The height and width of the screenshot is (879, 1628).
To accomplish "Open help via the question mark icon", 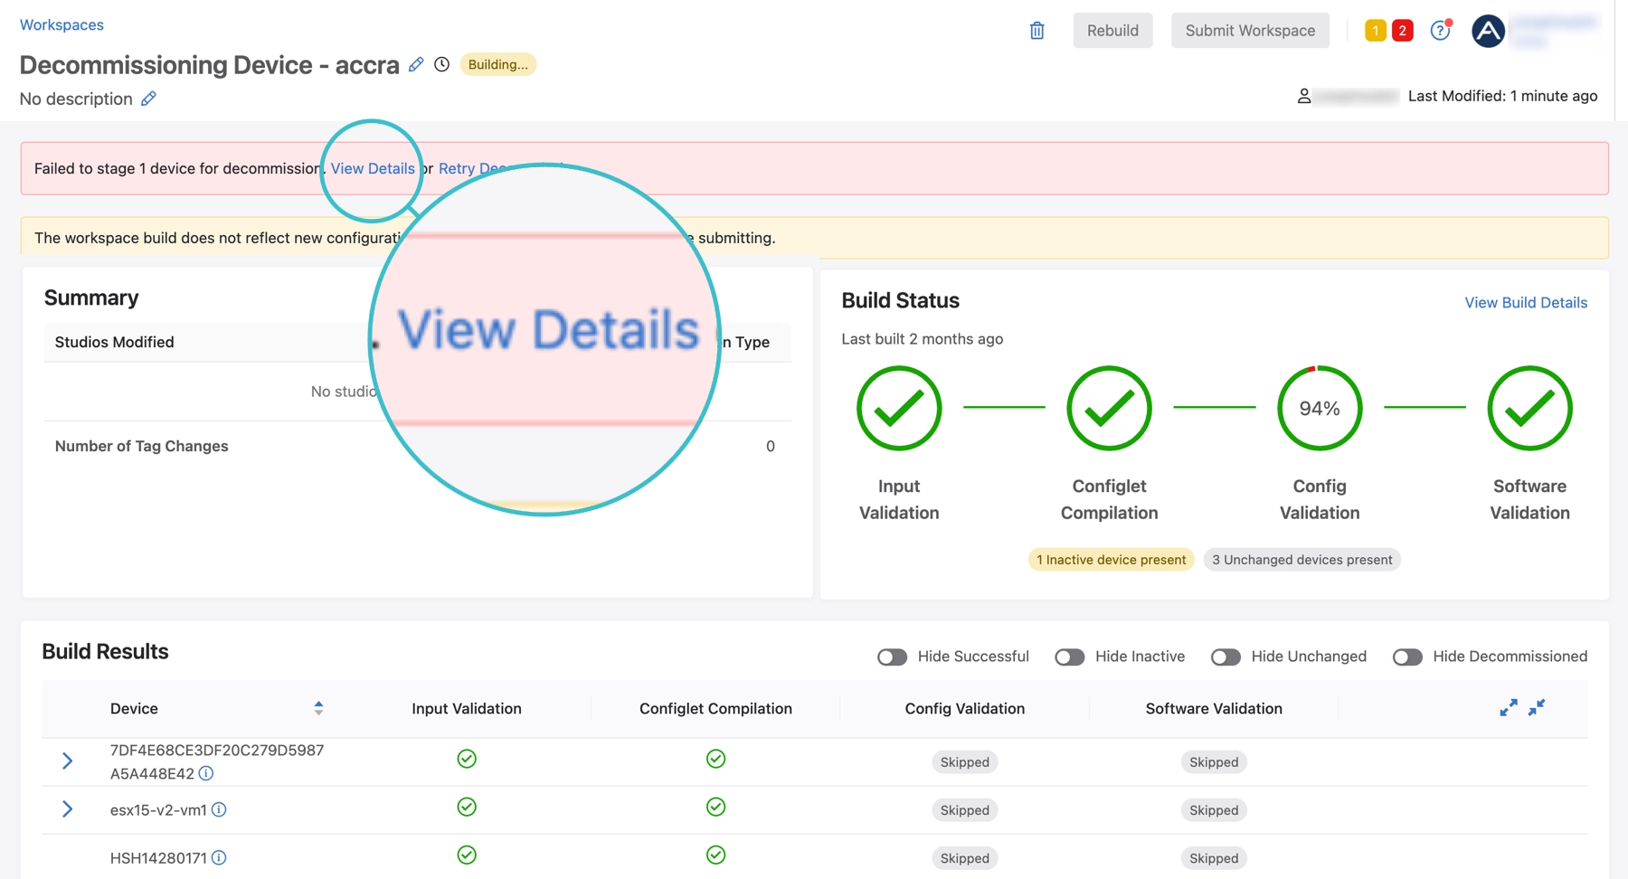I will click(1440, 30).
